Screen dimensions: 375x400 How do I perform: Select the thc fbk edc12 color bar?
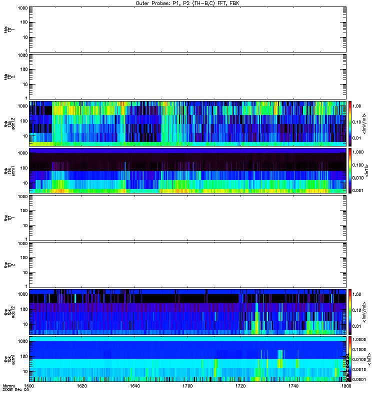point(350,312)
